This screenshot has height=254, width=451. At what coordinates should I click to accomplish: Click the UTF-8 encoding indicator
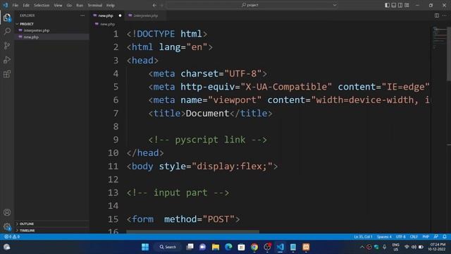tap(401, 237)
